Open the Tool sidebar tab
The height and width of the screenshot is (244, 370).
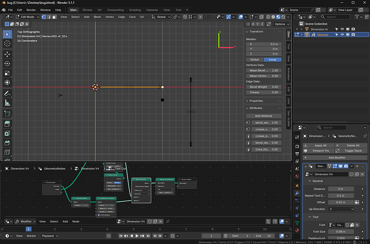pos(288,47)
